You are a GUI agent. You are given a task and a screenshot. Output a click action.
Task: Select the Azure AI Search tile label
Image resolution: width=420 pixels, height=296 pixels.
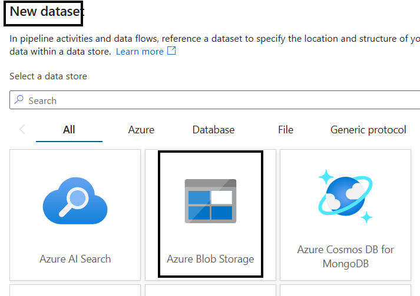click(x=75, y=258)
